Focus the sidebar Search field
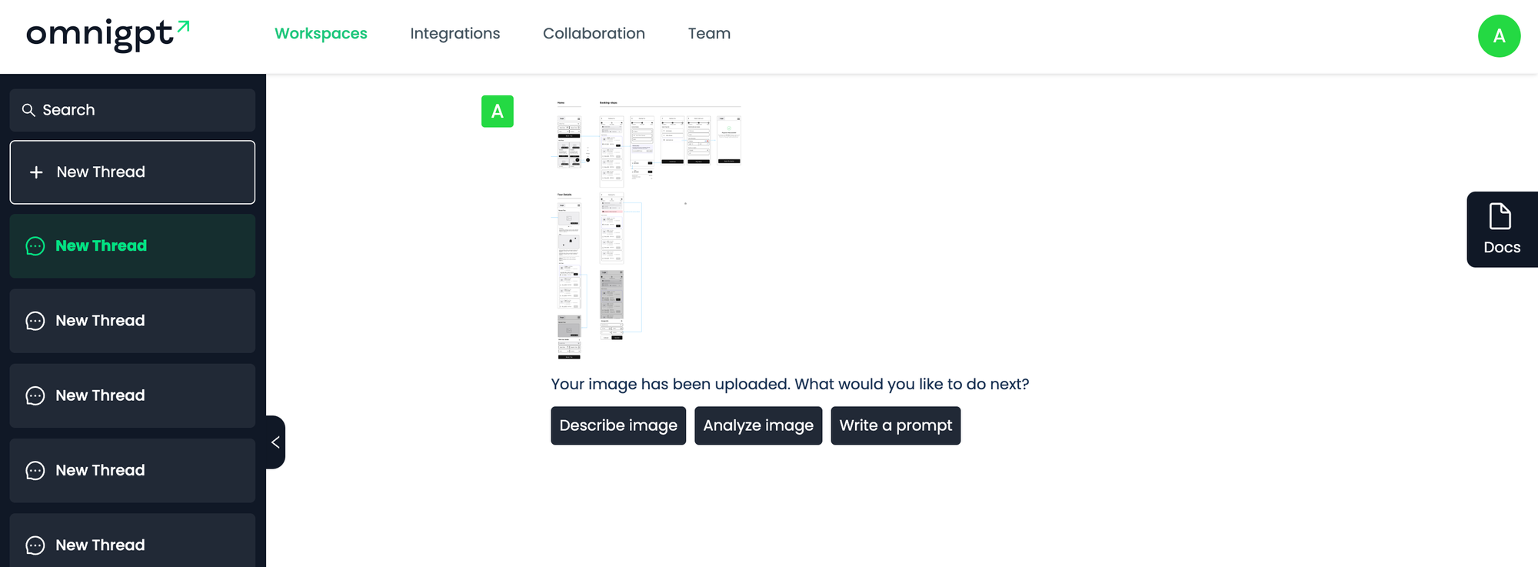The width and height of the screenshot is (1538, 567). (138, 110)
